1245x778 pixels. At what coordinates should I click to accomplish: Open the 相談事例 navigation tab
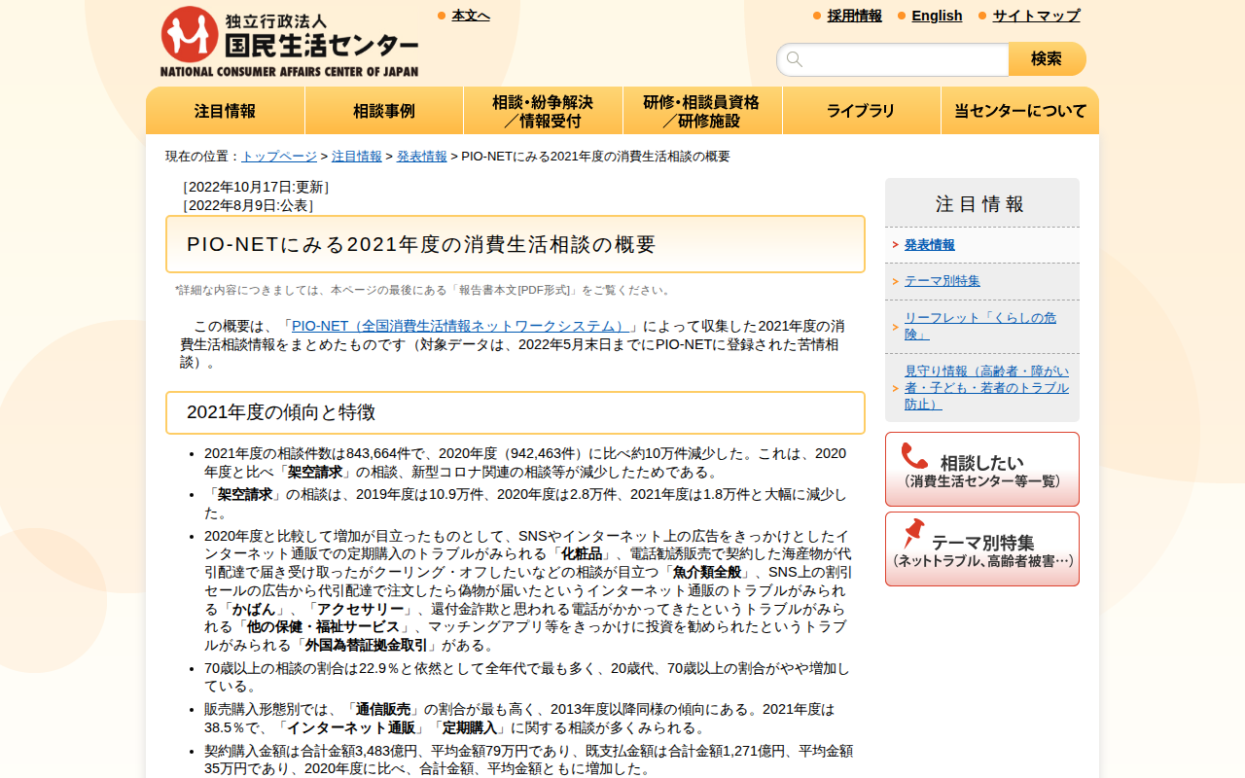pos(384,111)
